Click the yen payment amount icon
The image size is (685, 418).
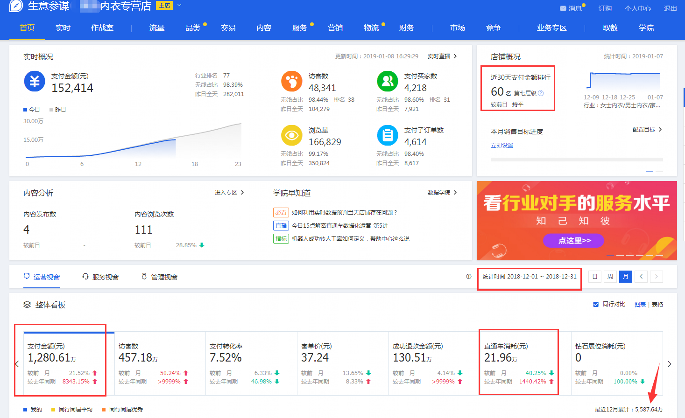point(34,82)
